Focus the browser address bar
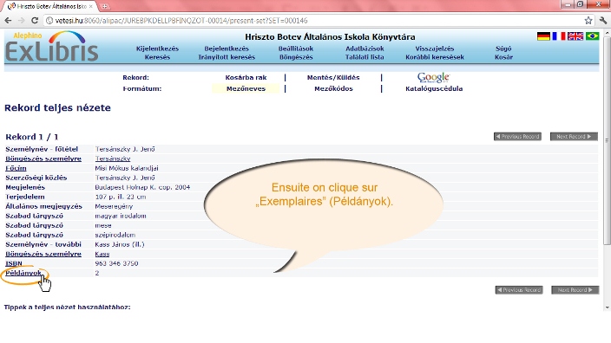This screenshot has height=343, width=611. (312, 21)
